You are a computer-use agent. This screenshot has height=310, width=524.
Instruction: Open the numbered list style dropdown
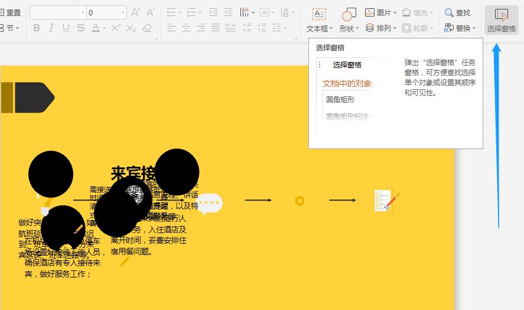pyautogui.click(x=200, y=13)
